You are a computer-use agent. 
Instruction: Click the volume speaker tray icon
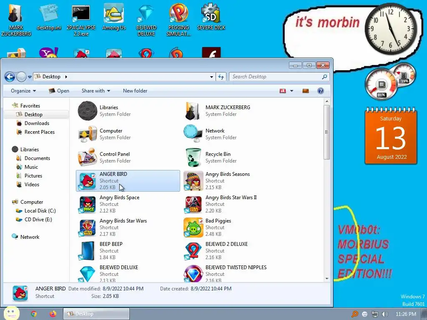click(384, 314)
